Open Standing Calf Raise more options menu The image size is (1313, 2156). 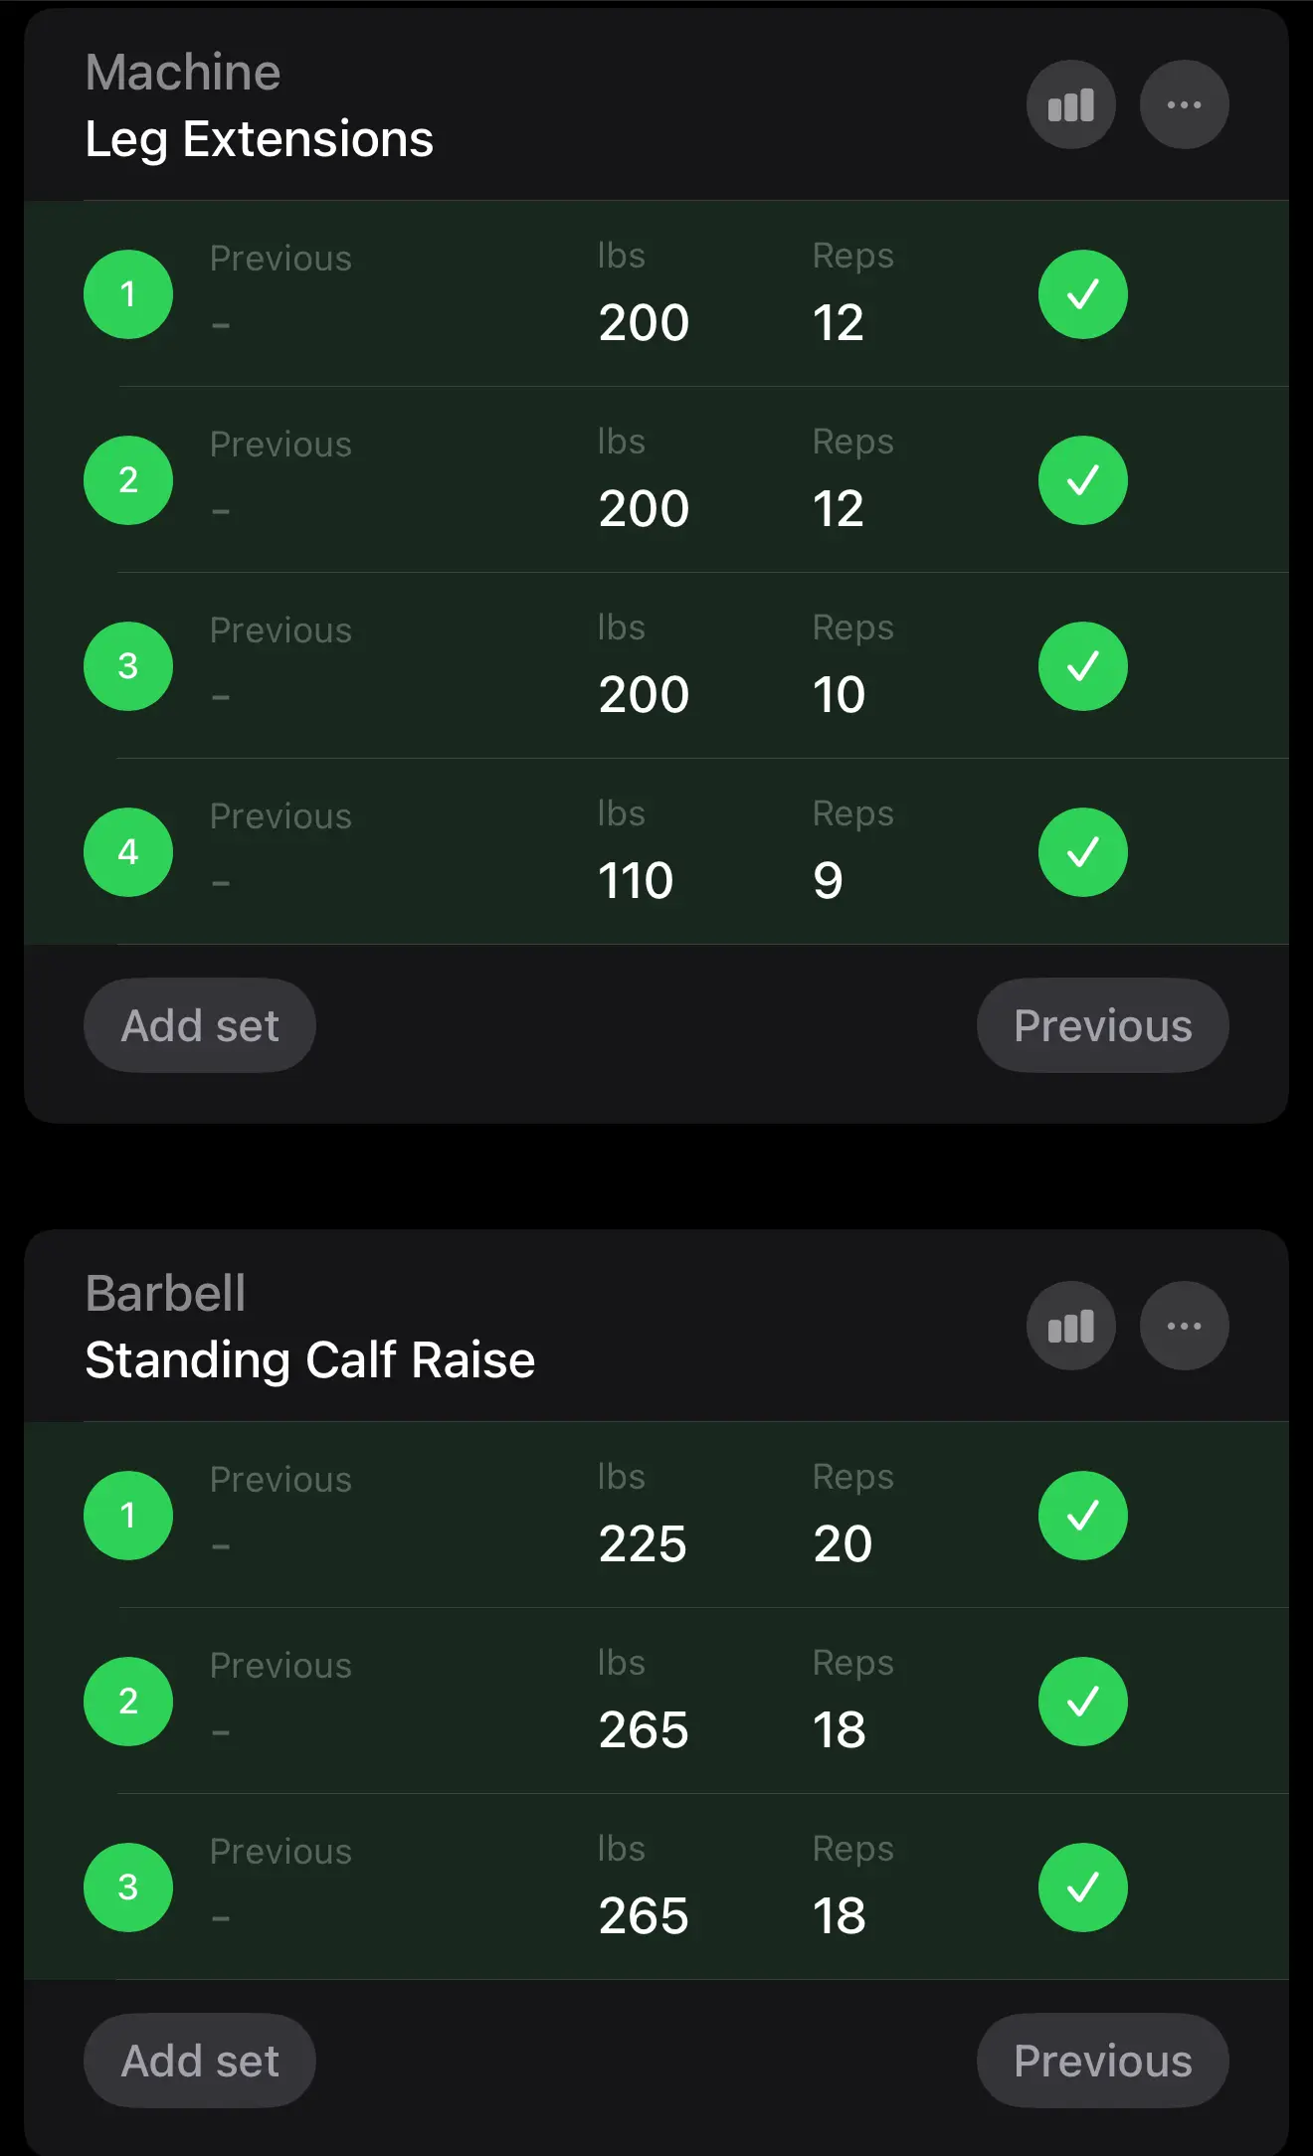(x=1184, y=1326)
